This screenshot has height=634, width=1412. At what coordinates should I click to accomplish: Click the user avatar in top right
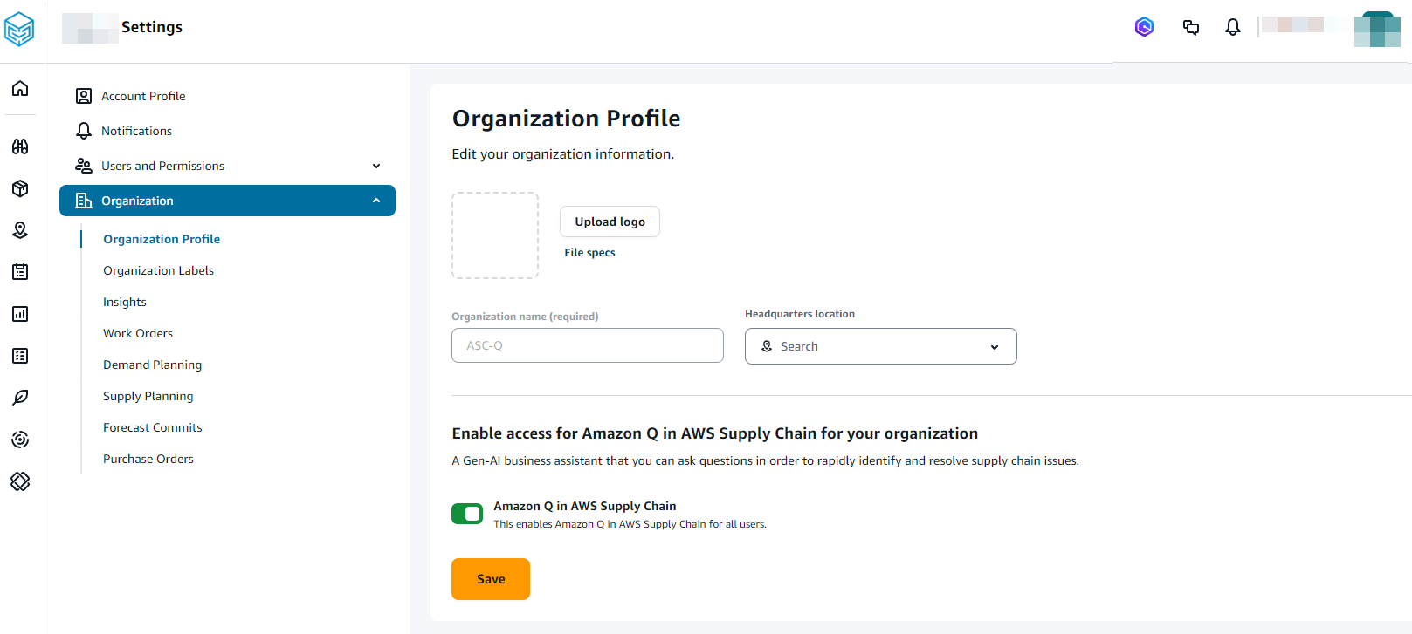click(1377, 30)
